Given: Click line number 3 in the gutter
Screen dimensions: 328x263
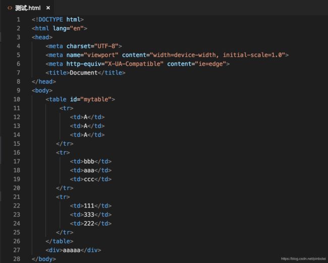Looking at the screenshot, I should point(18,37).
